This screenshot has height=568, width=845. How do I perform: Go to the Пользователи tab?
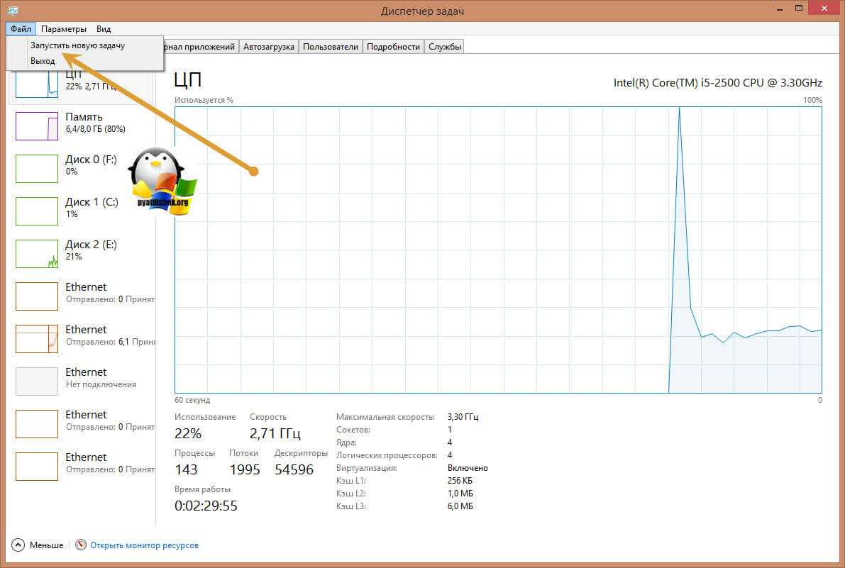click(330, 47)
